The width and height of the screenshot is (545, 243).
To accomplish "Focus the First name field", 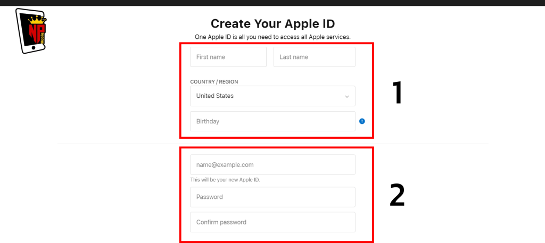I will (x=228, y=57).
